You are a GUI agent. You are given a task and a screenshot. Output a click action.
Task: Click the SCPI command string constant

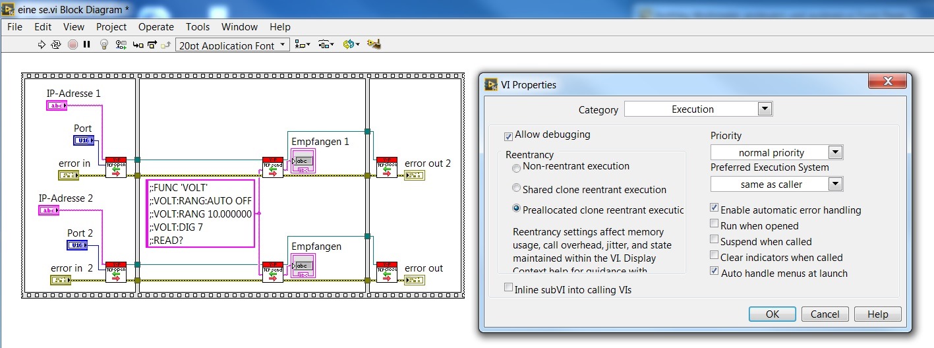(200, 214)
